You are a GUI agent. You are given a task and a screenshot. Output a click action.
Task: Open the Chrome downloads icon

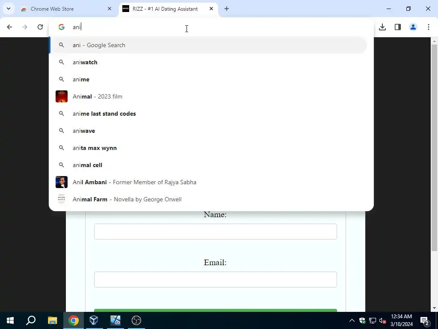point(382,27)
